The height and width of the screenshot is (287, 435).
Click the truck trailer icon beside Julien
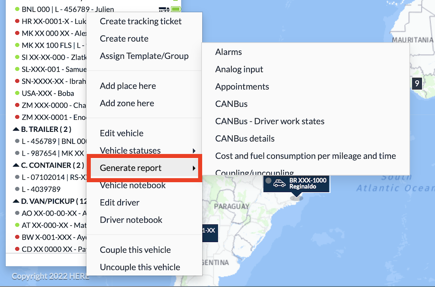tap(164, 9)
